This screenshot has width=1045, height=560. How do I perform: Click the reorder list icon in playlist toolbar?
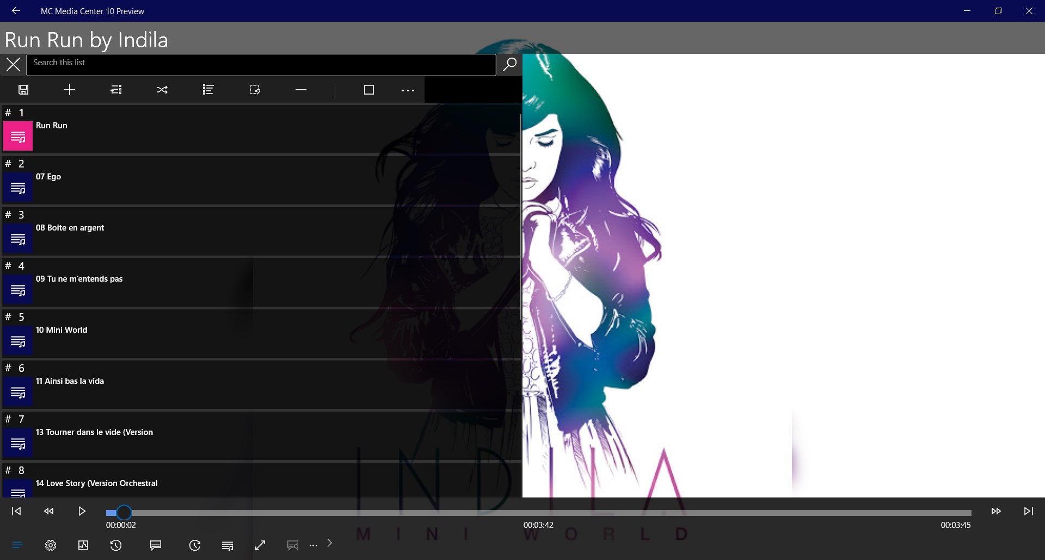click(x=116, y=90)
